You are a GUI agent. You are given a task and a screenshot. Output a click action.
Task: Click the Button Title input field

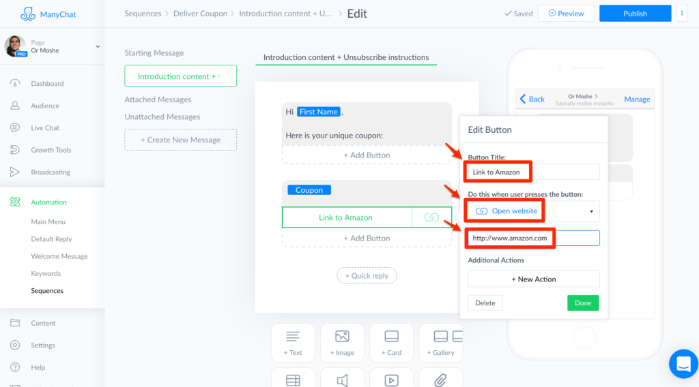(x=534, y=172)
